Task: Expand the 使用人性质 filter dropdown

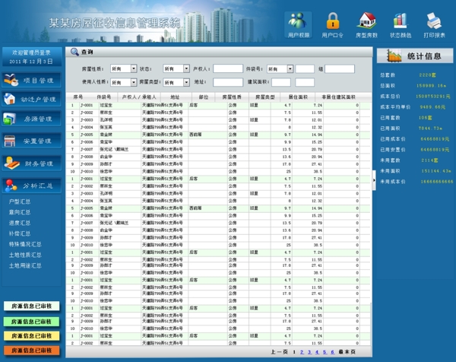Action: pyautogui.click(x=134, y=82)
